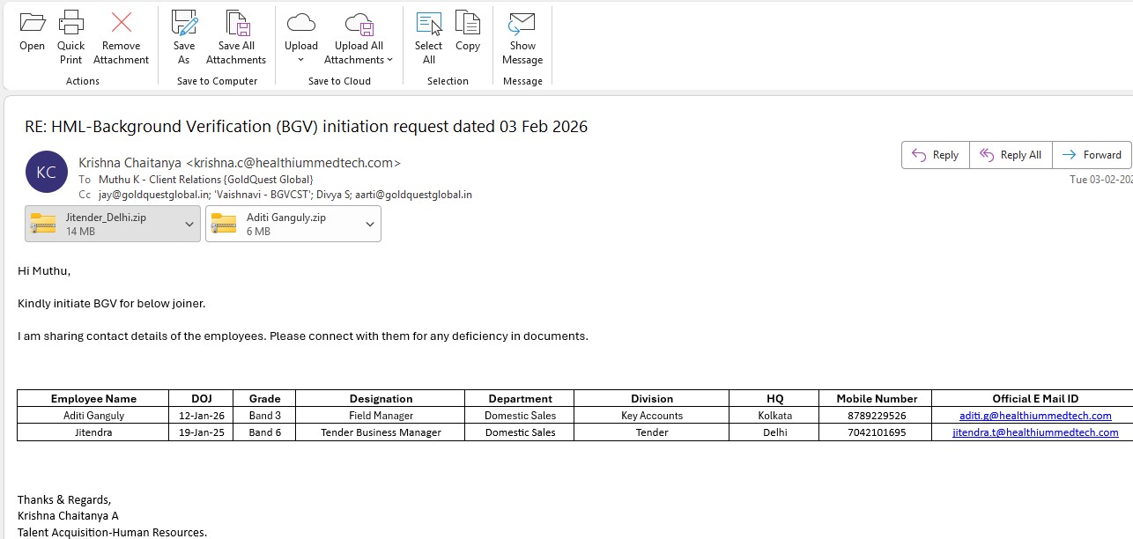Image resolution: width=1133 pixels, height=539 pixels.
Task: Expand the Jitender_Delhi.zip attachment dropdown arrow
Action: (189, 225)
